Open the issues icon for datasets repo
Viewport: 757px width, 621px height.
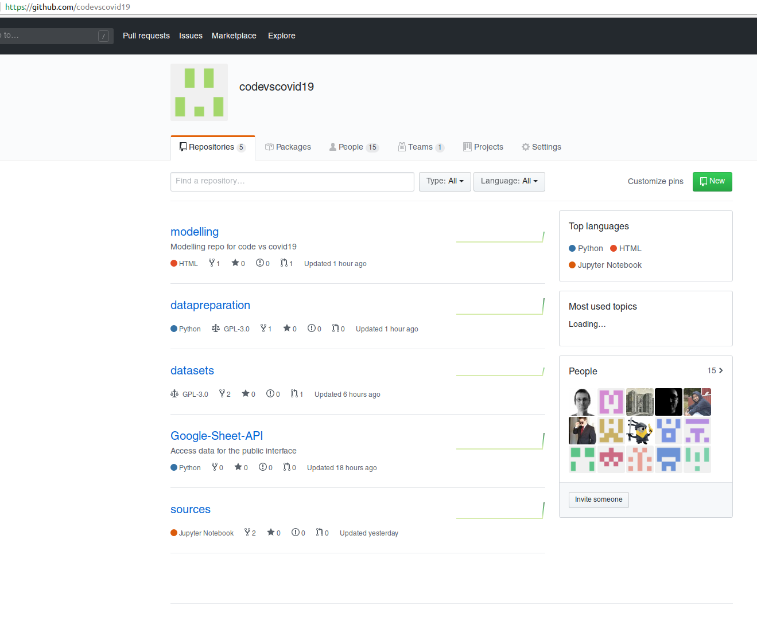coord(270,393)
